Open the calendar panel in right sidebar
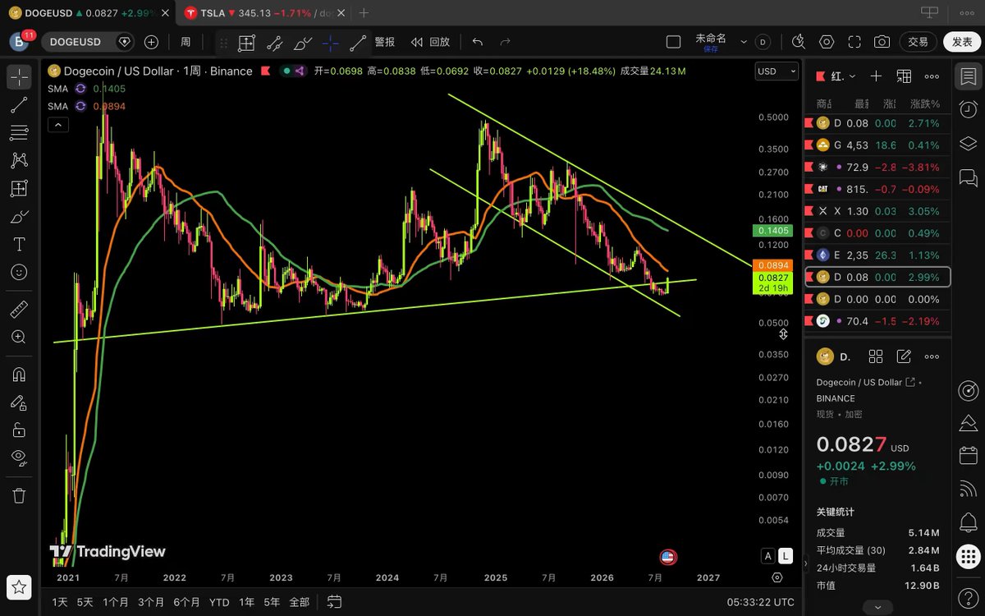 [969, 455]
